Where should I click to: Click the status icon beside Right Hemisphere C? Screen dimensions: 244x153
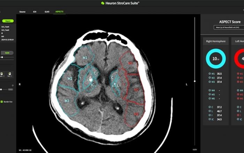(x=209, y=107)
